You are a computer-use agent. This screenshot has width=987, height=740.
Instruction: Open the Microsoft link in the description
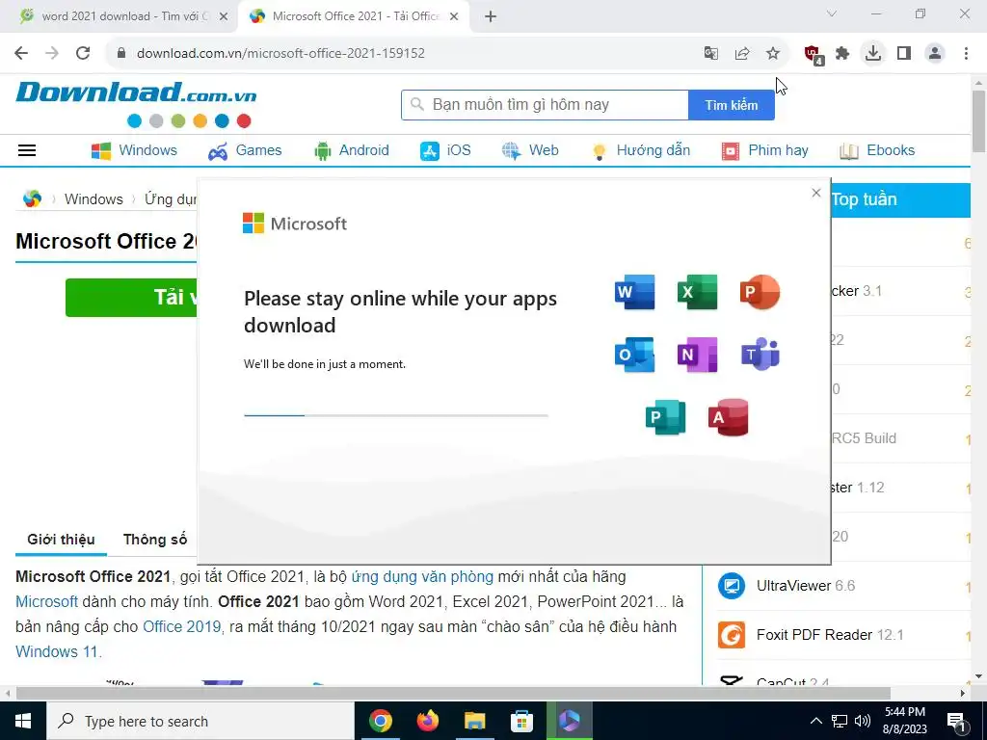46,601
